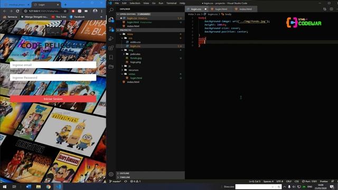
Task: Click Open Changes icon beside Split Editor
Action: 325,9
